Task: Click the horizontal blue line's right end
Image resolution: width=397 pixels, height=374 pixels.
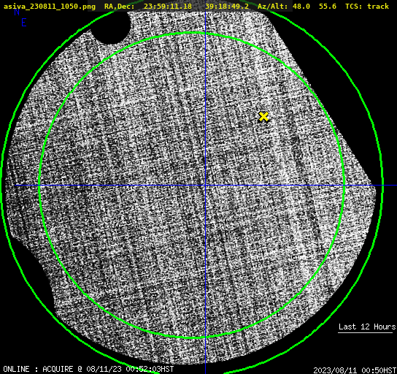Action: (x=395, y=186)
